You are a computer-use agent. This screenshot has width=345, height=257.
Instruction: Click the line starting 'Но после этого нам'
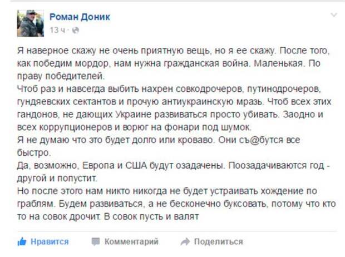pyautogui.click(x=167, y=191)
